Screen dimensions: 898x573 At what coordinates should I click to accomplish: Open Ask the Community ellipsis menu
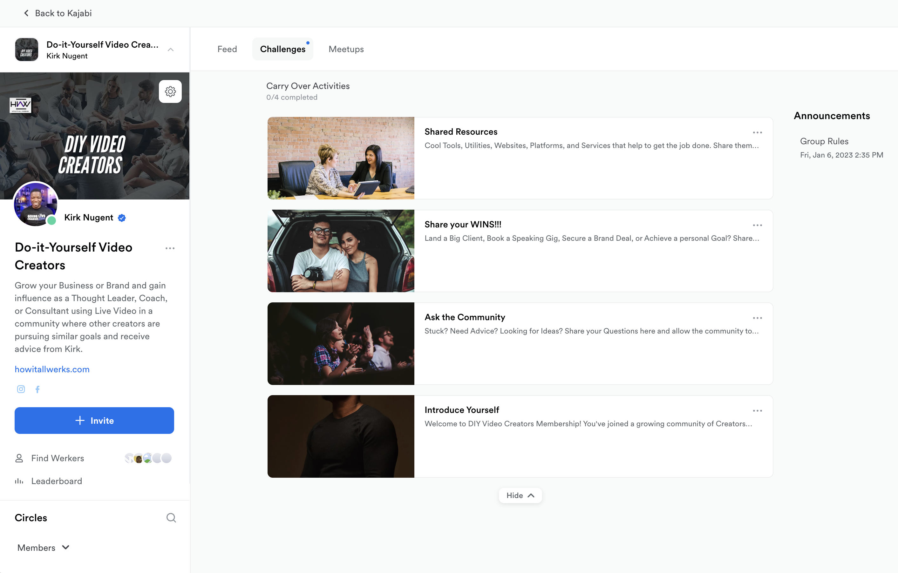point(757,318)
